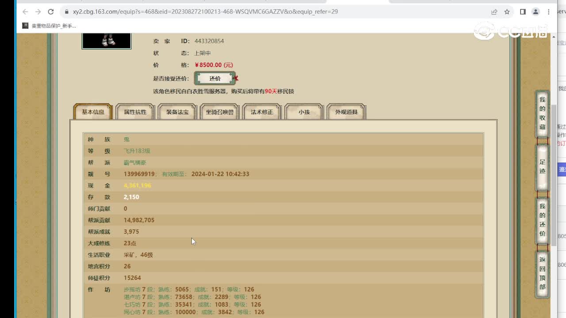Switch to 基本信息 tab
This screenshot has height=318, width=566.
93,112
